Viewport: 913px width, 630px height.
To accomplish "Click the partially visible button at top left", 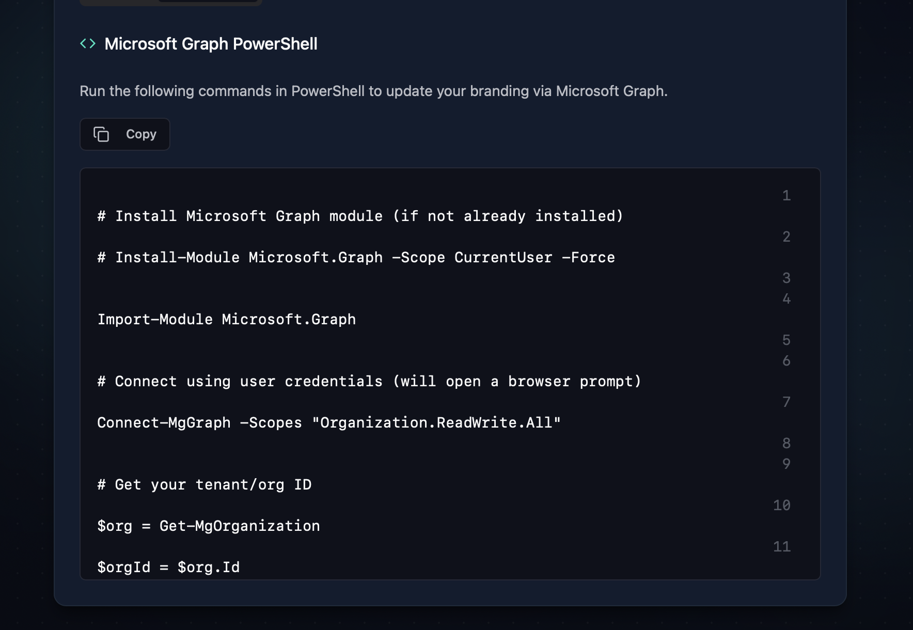I will 170,3.
